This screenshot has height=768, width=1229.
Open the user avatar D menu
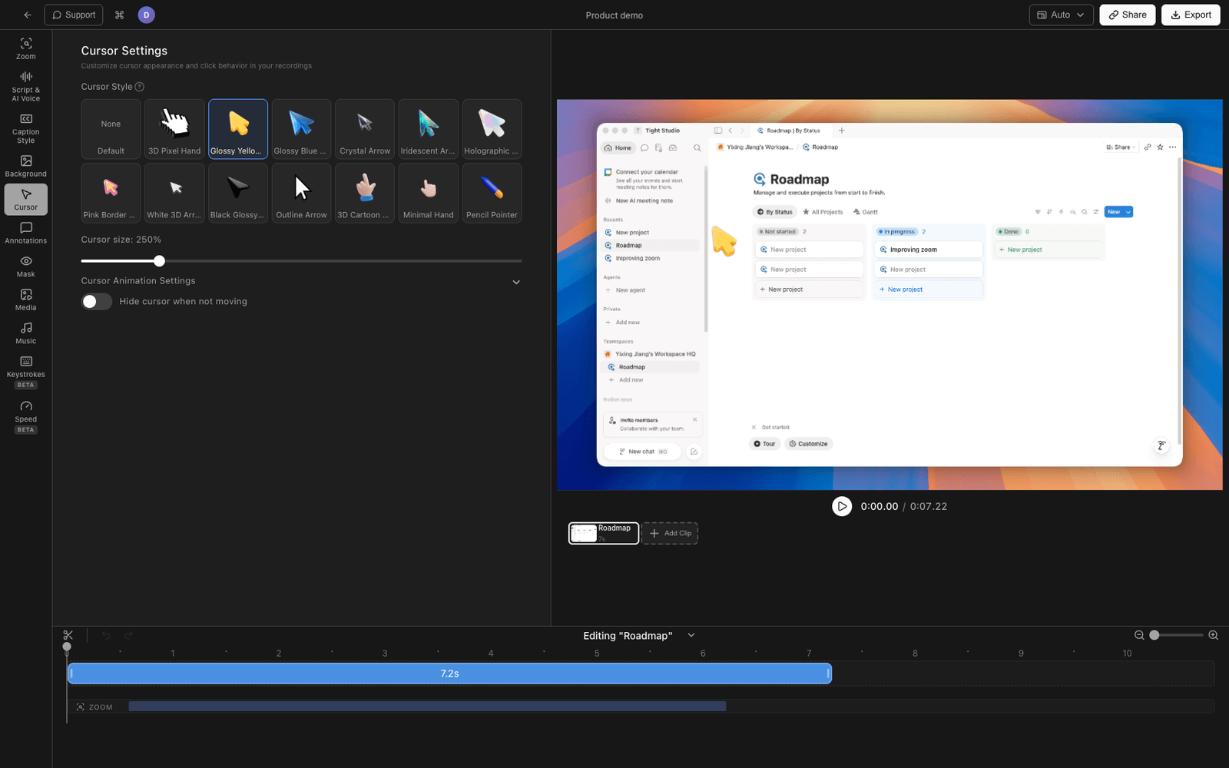point(146,15)
